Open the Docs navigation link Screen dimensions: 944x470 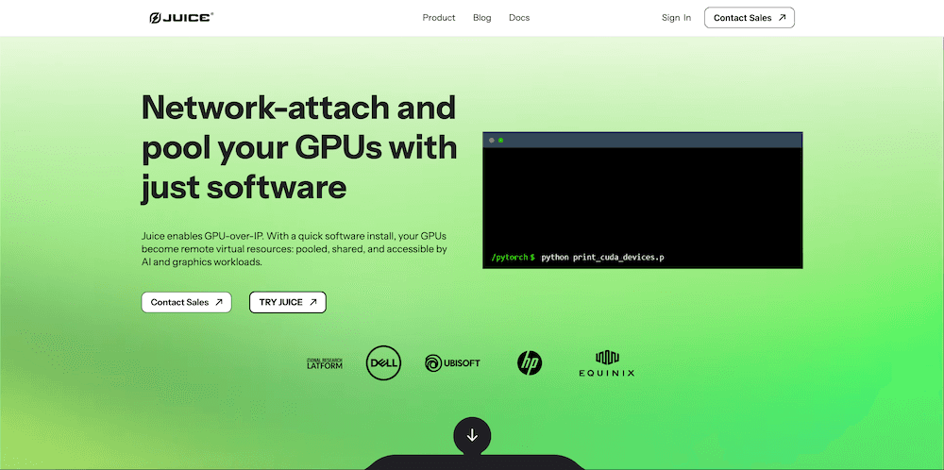tap(519, 18)
